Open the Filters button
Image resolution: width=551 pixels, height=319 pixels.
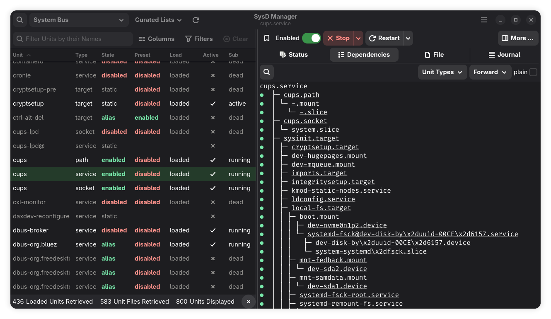point(199,39)
